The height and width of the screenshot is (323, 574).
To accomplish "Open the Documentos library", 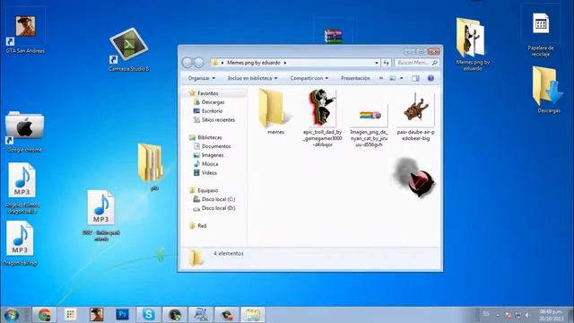I will (216, 146).
